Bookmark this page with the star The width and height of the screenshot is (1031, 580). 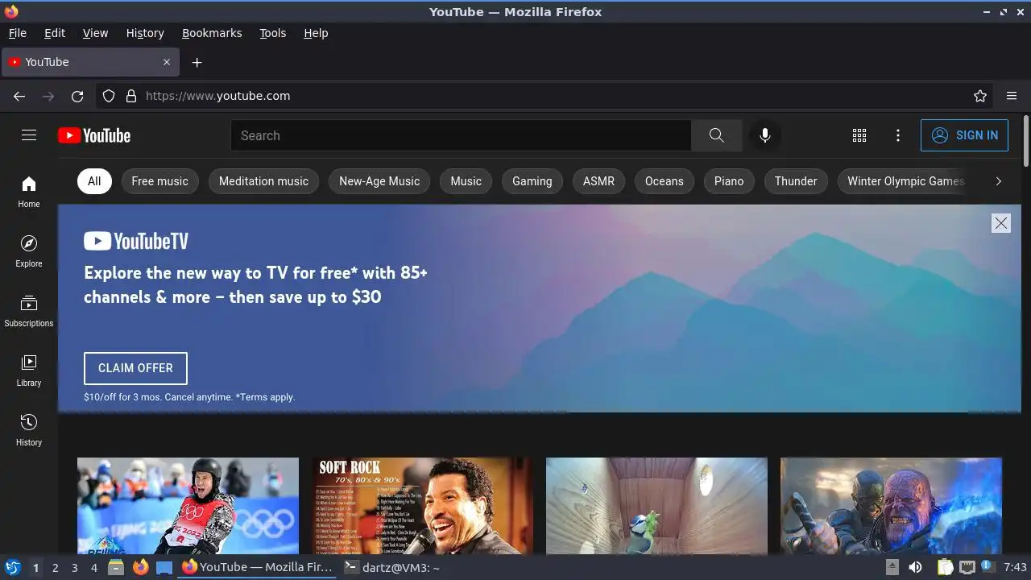pos(980,96)
